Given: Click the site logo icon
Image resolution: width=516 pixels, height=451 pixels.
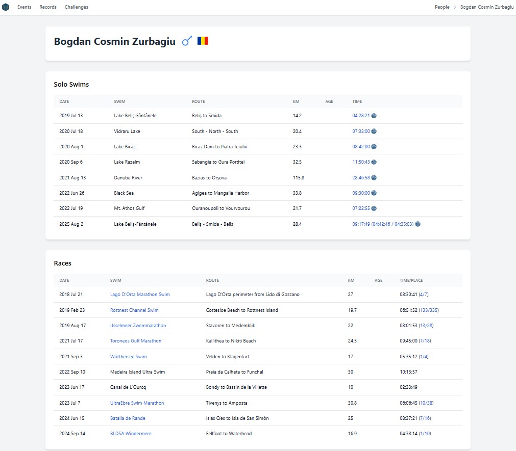Looking at the screenshot, I should [6, 7].
